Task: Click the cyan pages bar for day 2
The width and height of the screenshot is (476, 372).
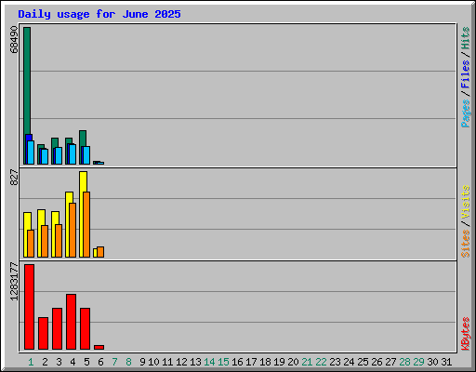Action: [x=45, y=157]
